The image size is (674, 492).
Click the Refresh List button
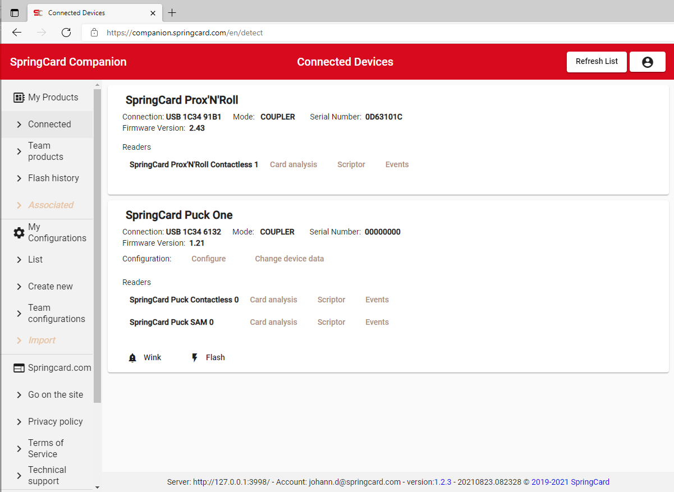(x=597, y=62)
